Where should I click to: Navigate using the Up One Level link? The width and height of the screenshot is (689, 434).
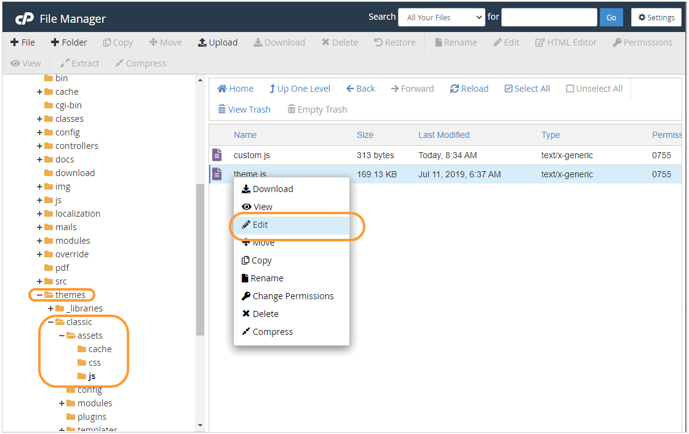pos(300,88)
